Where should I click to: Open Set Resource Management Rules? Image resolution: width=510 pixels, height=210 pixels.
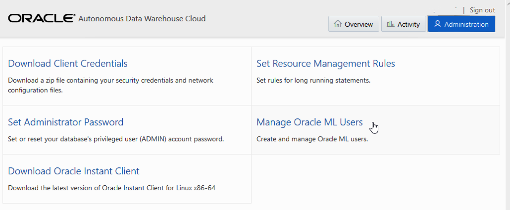click(x=325, y=63)
